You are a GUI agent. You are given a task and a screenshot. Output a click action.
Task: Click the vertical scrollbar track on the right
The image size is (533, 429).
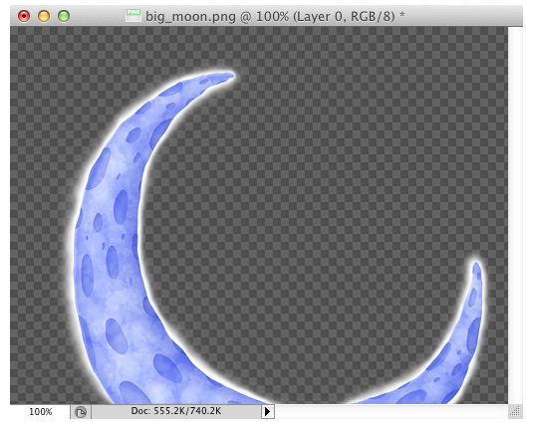515,215
